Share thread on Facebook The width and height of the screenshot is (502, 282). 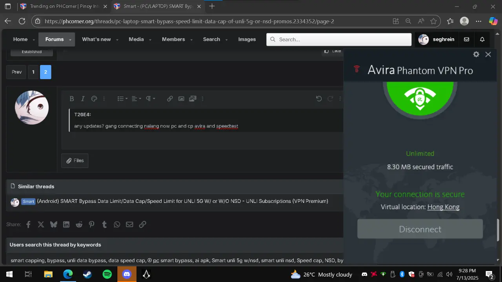pyautogui.click(x=28, y=224)
